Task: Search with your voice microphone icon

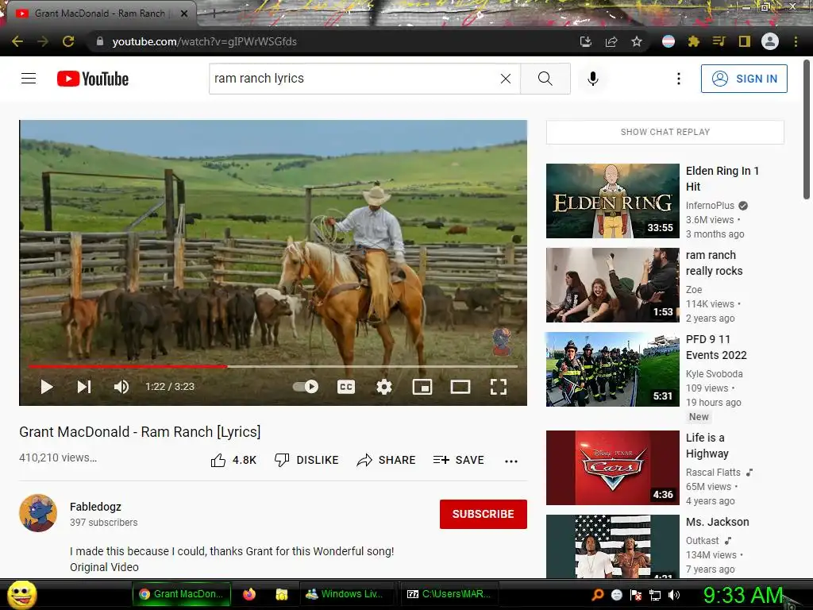Action: 592,79
